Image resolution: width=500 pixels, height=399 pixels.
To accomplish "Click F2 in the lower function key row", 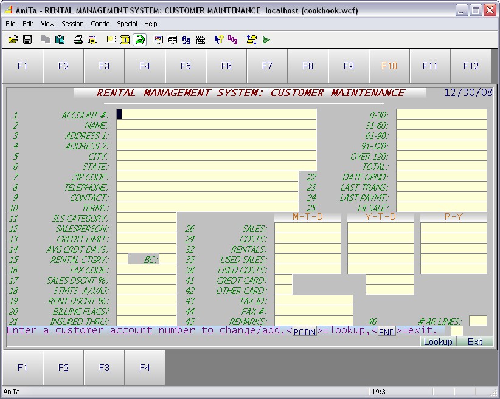I will pyautogui.click(x=63, y=368).
